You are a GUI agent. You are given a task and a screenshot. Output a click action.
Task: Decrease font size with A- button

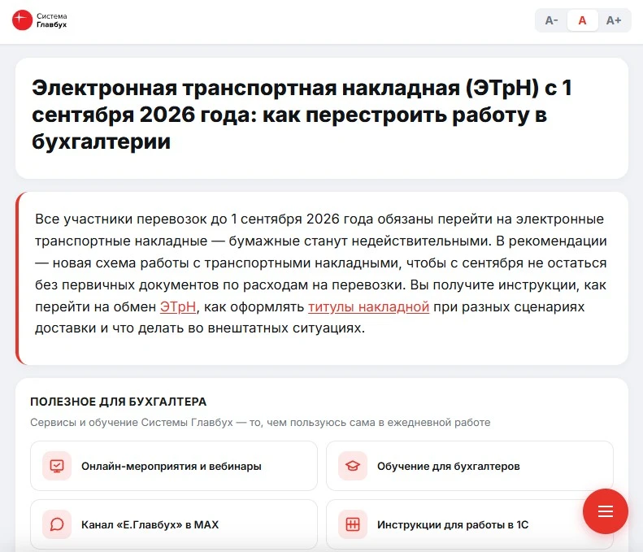551,20
